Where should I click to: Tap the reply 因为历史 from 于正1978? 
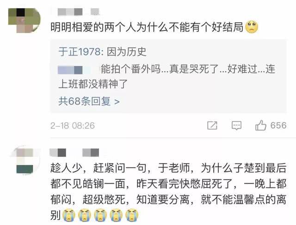point(127,51)
